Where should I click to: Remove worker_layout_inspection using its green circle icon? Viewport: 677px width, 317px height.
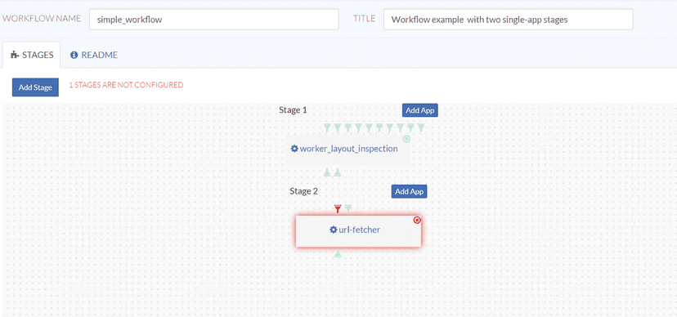(406, 139)
